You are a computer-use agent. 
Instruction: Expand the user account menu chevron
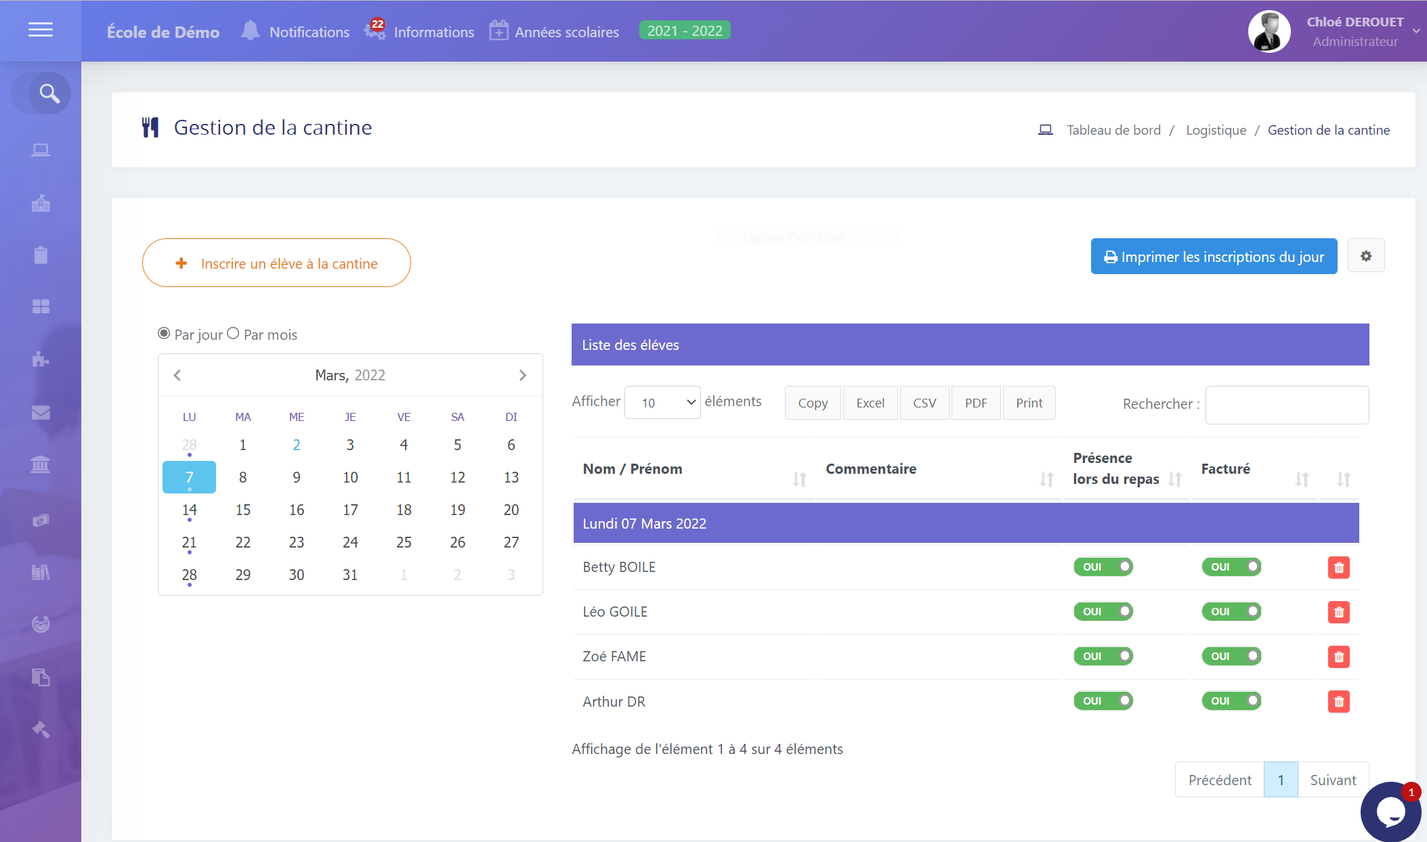click(1416, 30)
